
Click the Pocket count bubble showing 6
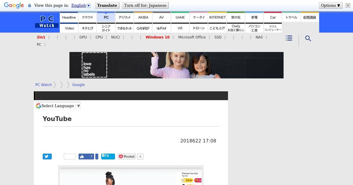point(140,157)
